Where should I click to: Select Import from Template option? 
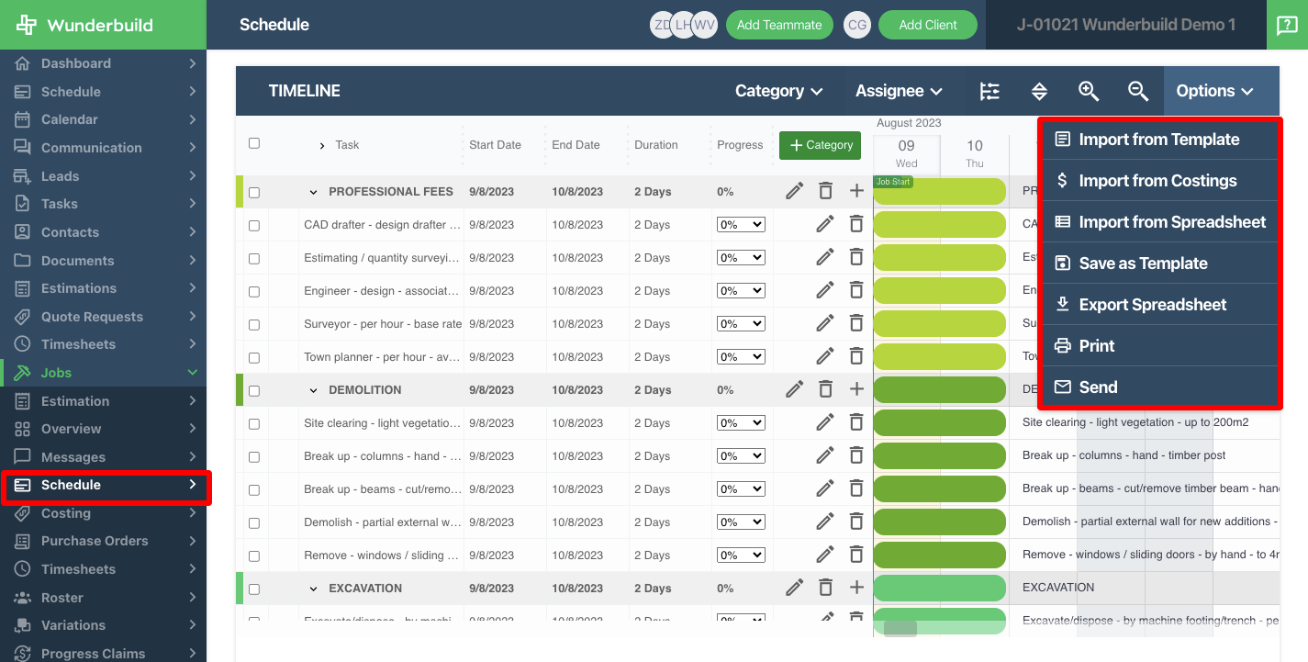point(1160,140)
